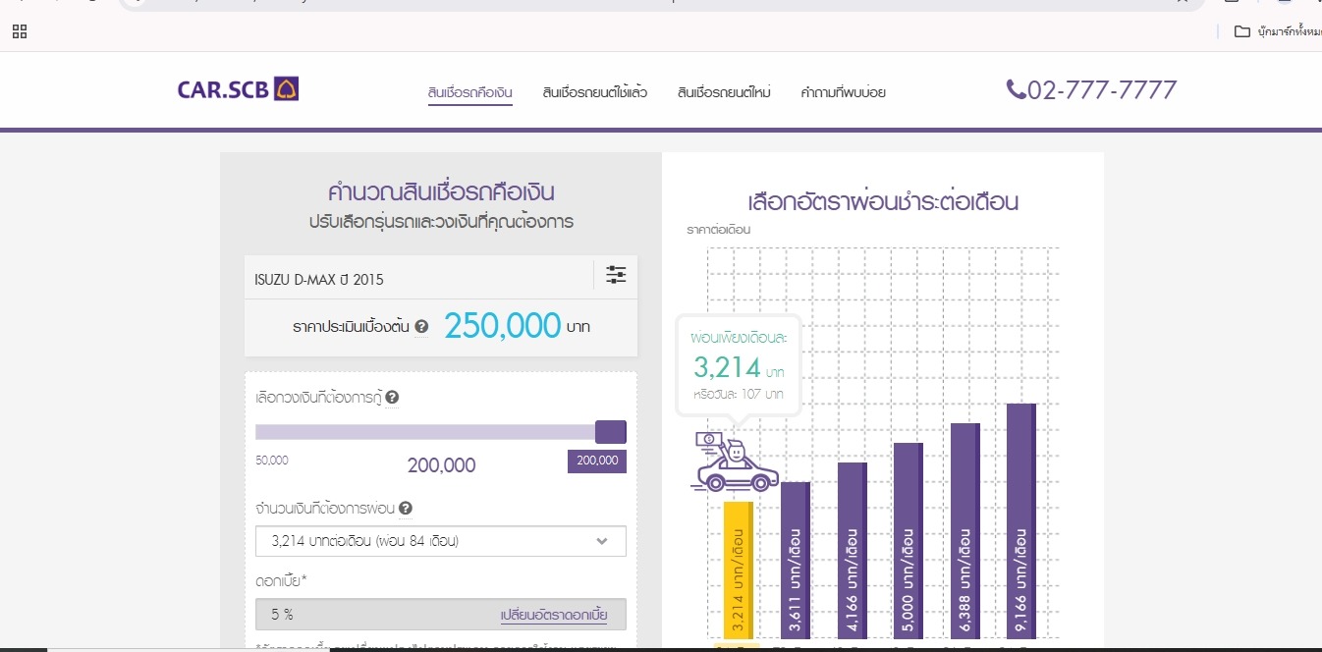Open สินเชื่อรถยนต์ใช้แล้ว menu item
This screenshot has width=1322, height=652.
pos(594,93)
